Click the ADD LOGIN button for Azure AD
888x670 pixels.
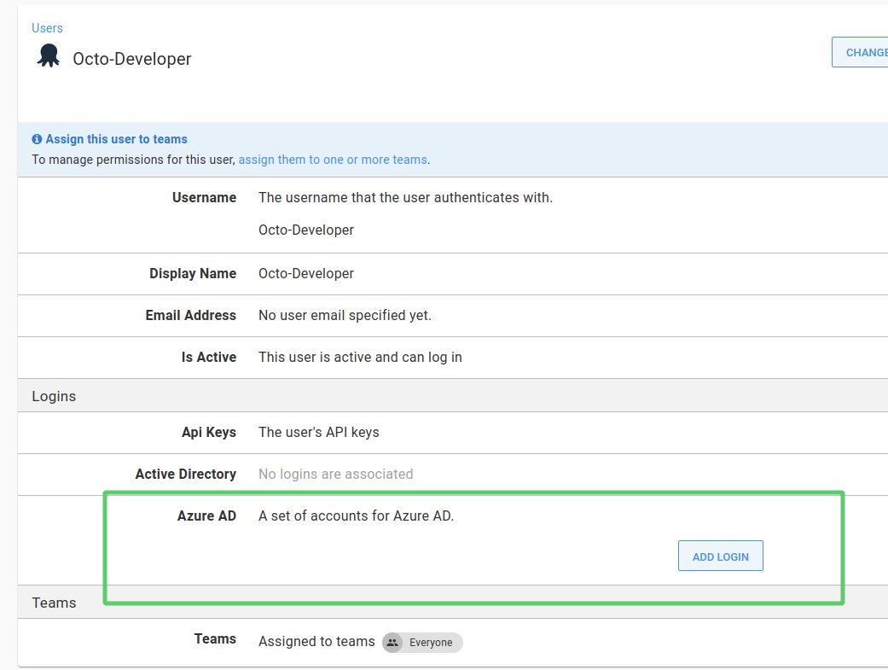coord(720,556)
